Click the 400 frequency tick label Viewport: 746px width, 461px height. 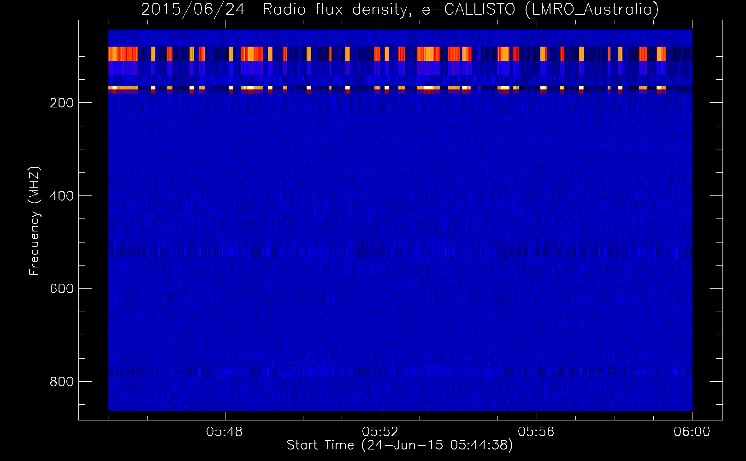(x=62, y=196)
